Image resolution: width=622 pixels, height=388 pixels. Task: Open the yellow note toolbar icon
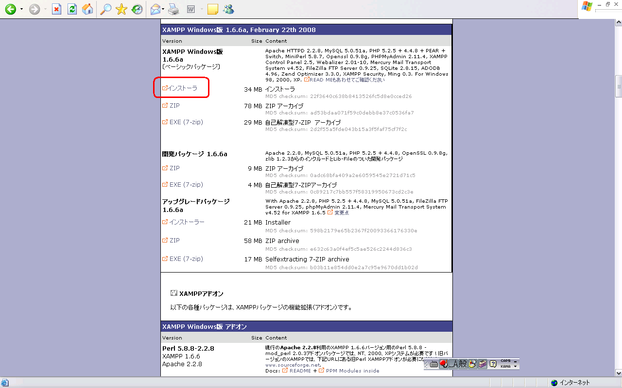pyautogui.click(x=212, y=9)
